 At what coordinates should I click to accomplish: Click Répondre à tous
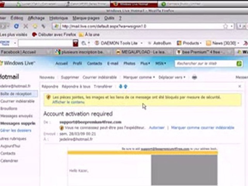(76, 87)
